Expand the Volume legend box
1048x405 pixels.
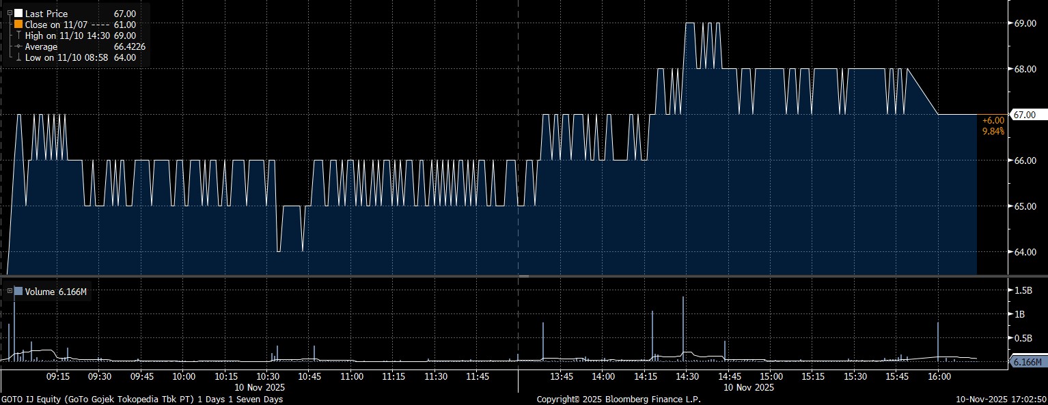tap(10, 292)
